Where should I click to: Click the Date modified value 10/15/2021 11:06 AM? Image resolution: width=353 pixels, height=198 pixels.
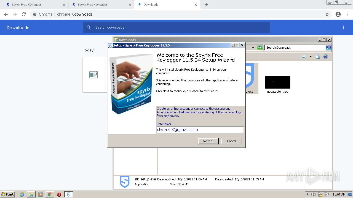point(192,179)
